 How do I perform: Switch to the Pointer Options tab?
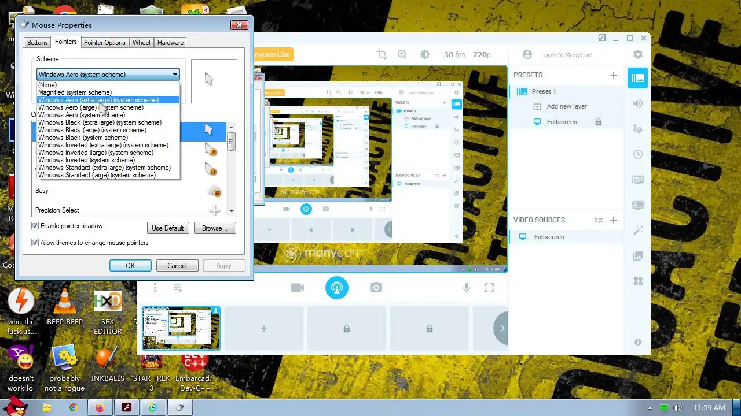click(x=105, y=43)
